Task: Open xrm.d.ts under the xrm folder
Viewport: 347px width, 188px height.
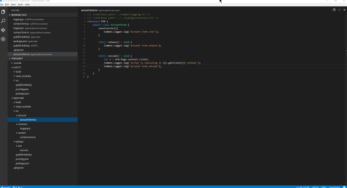Action: click(x=43, y=150)
